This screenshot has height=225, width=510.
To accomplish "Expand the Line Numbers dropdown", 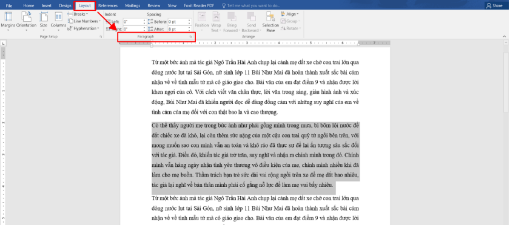I will (x=84, y=21).
